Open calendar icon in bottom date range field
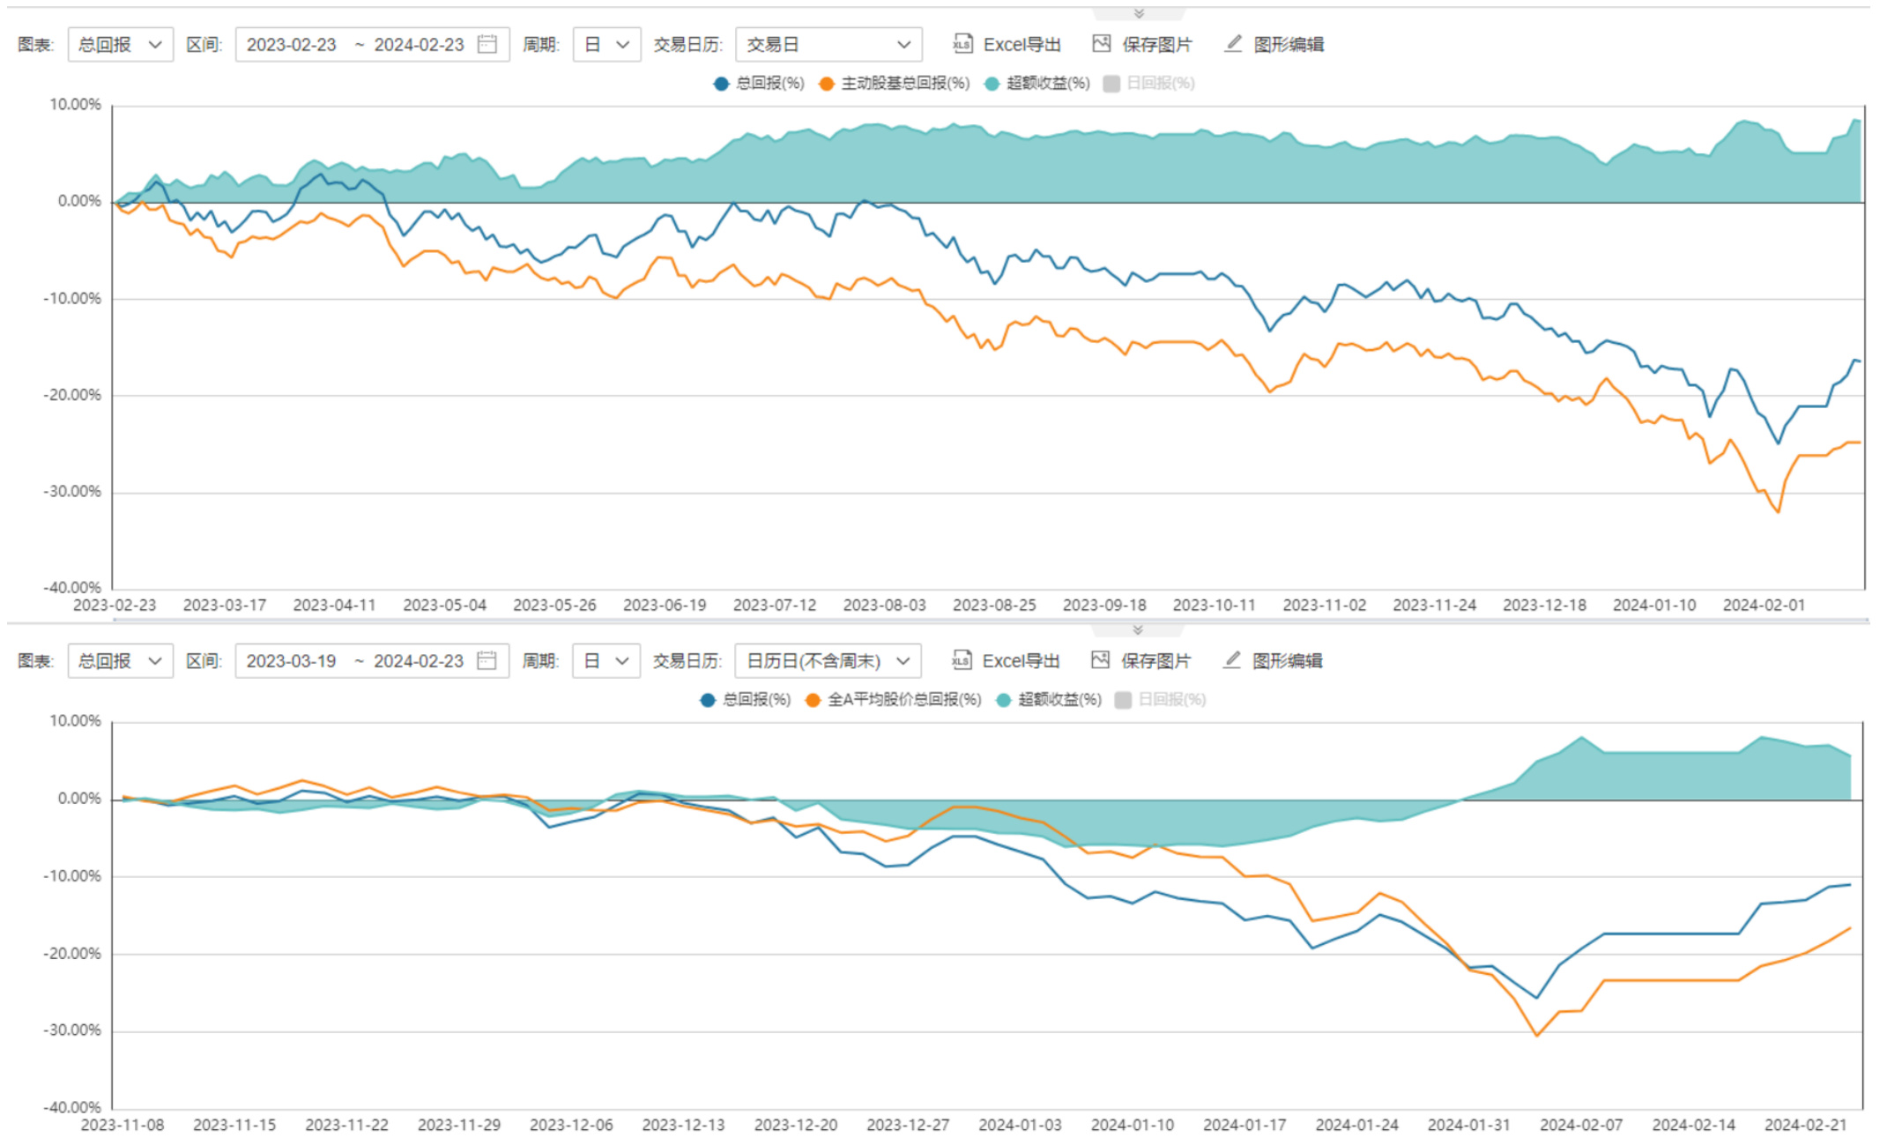This screenshot has width=1880, height=1145. tap(487, 660)
